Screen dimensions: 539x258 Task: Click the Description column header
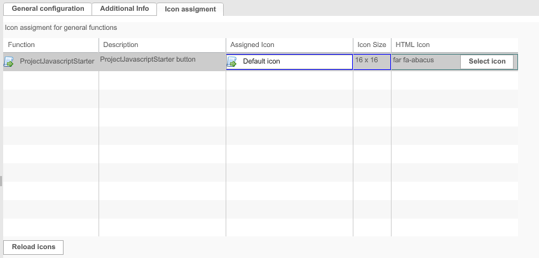(121, 44)
